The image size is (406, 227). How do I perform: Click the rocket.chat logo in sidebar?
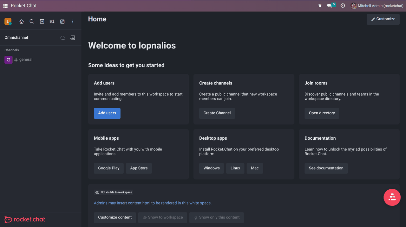point(25,220)
